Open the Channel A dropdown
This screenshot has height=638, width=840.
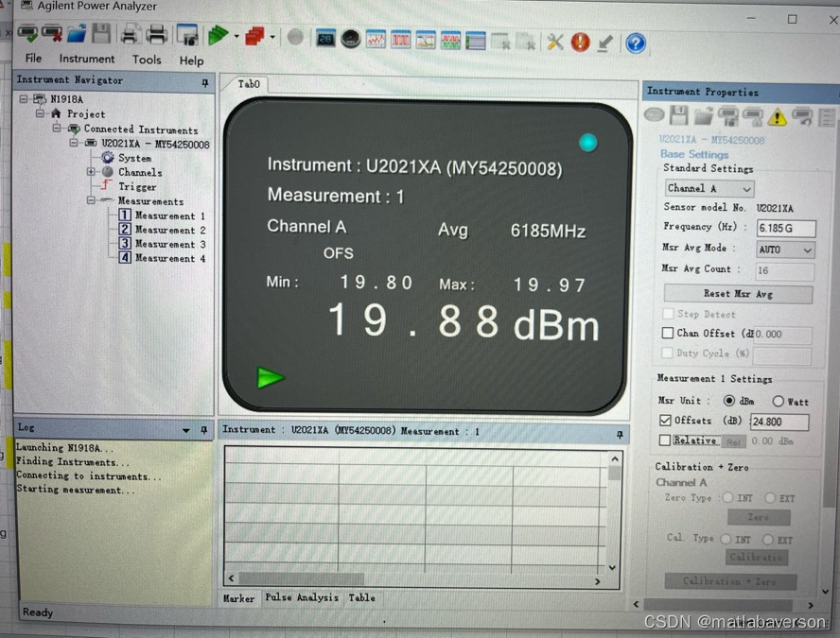pos(709,189)
